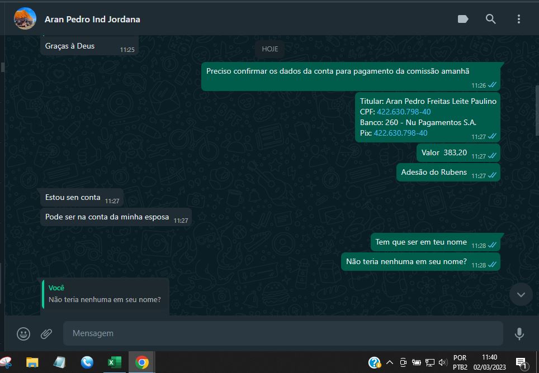Open the Windows notification center

tap(521, 363)
